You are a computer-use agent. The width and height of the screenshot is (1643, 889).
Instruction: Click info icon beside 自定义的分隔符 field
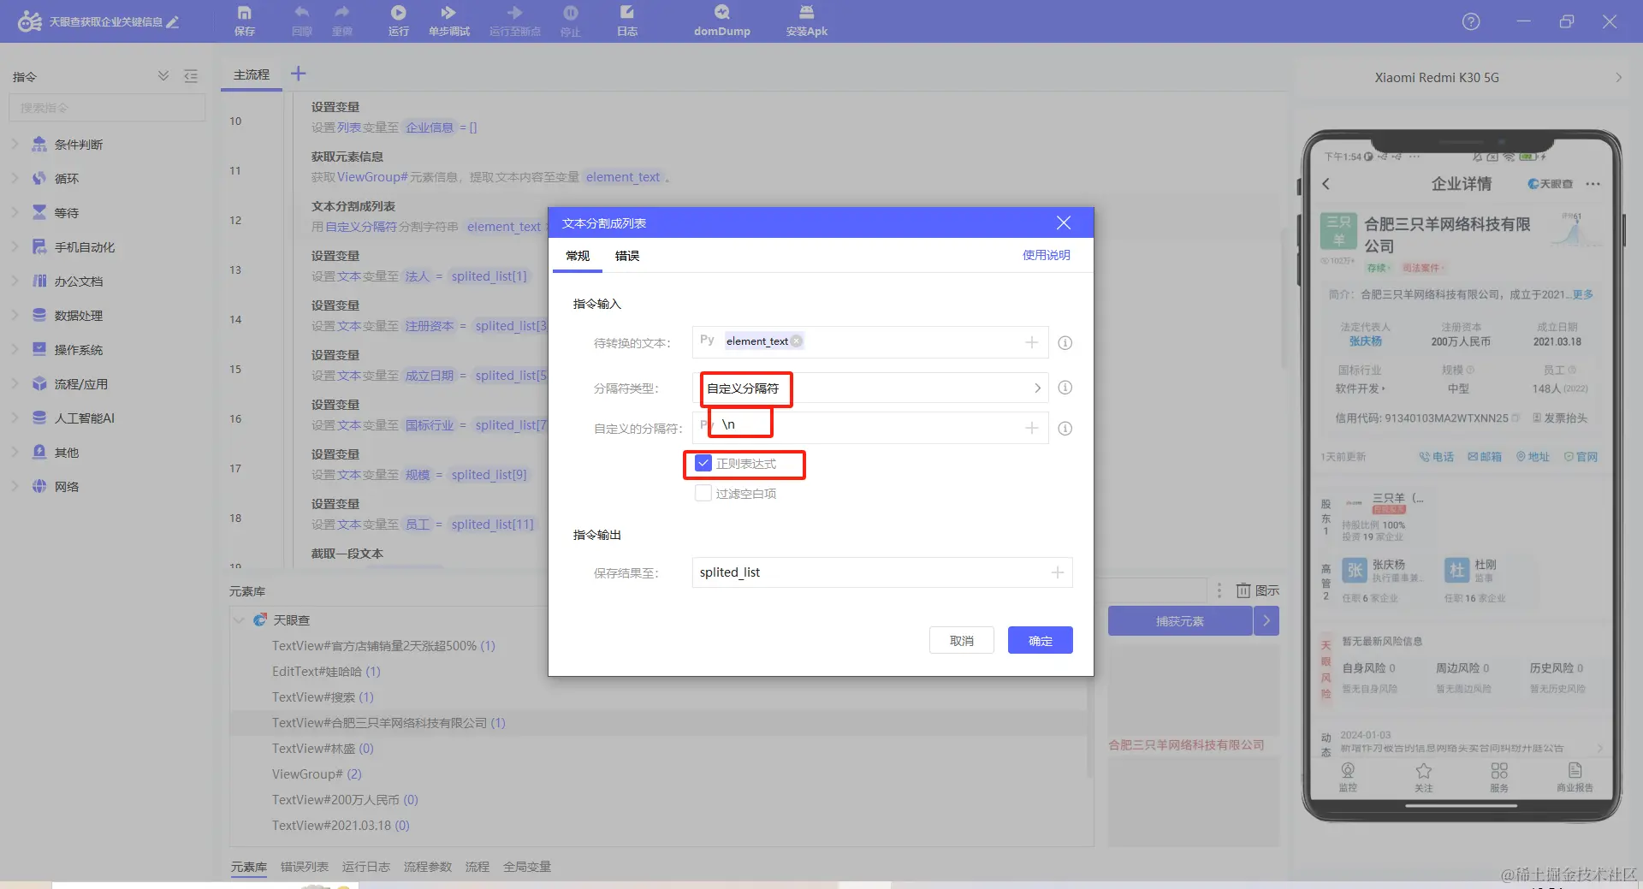pyautogui.click(x=1065, y=429)
